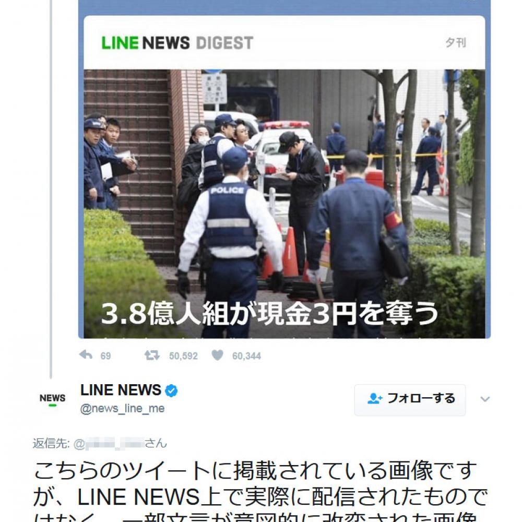This screenshot has width=522, height=522.
Task: Click the LINE NEWS profile avatar
Action: pyautogui.click(x=53, y=399)
